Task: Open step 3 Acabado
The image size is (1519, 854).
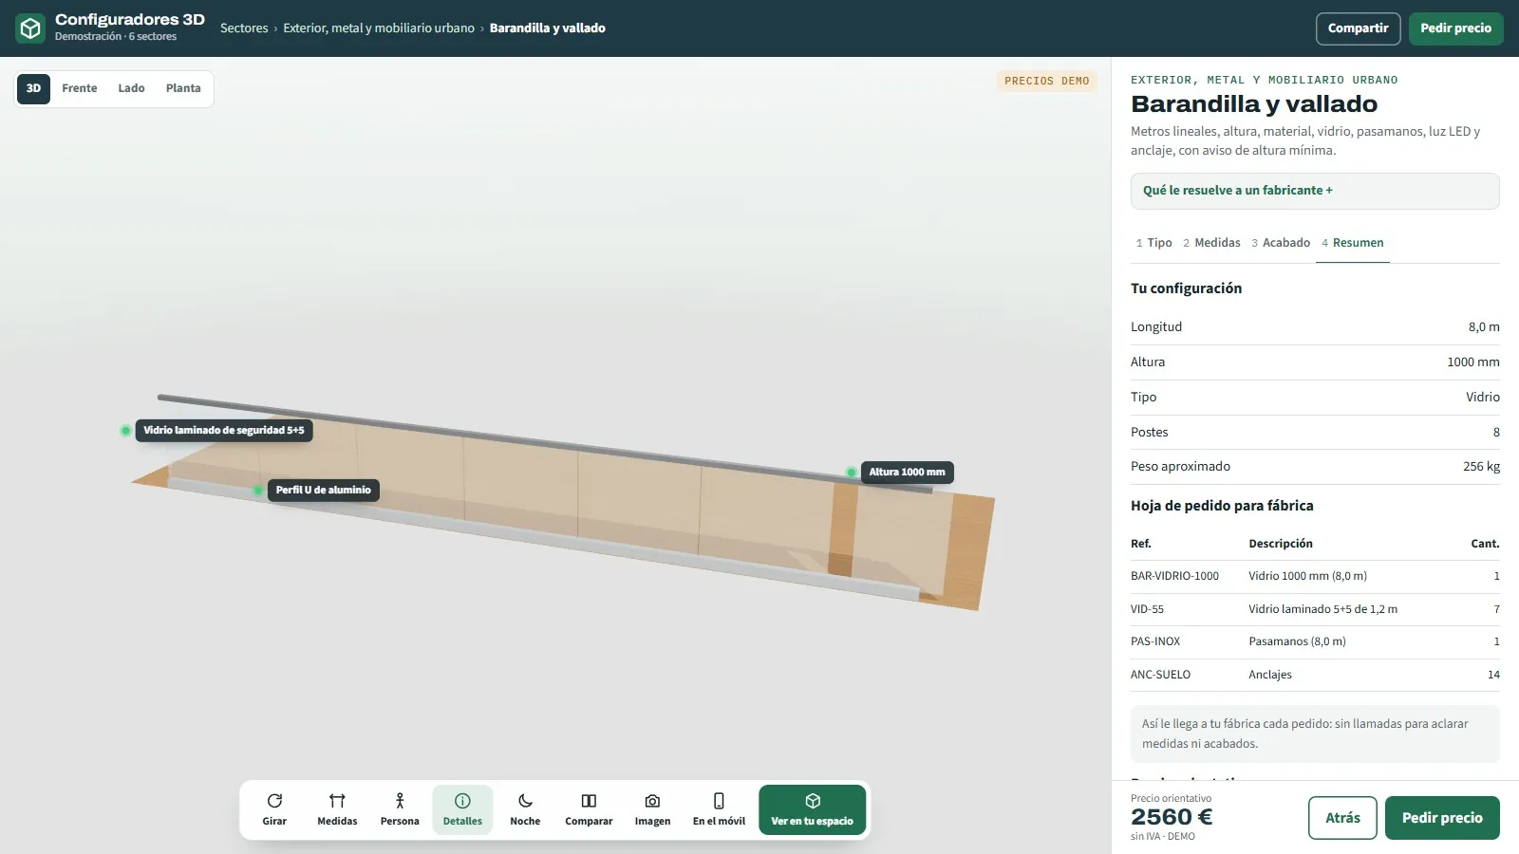Action: pyautogui.click(x=1281, y=243)
